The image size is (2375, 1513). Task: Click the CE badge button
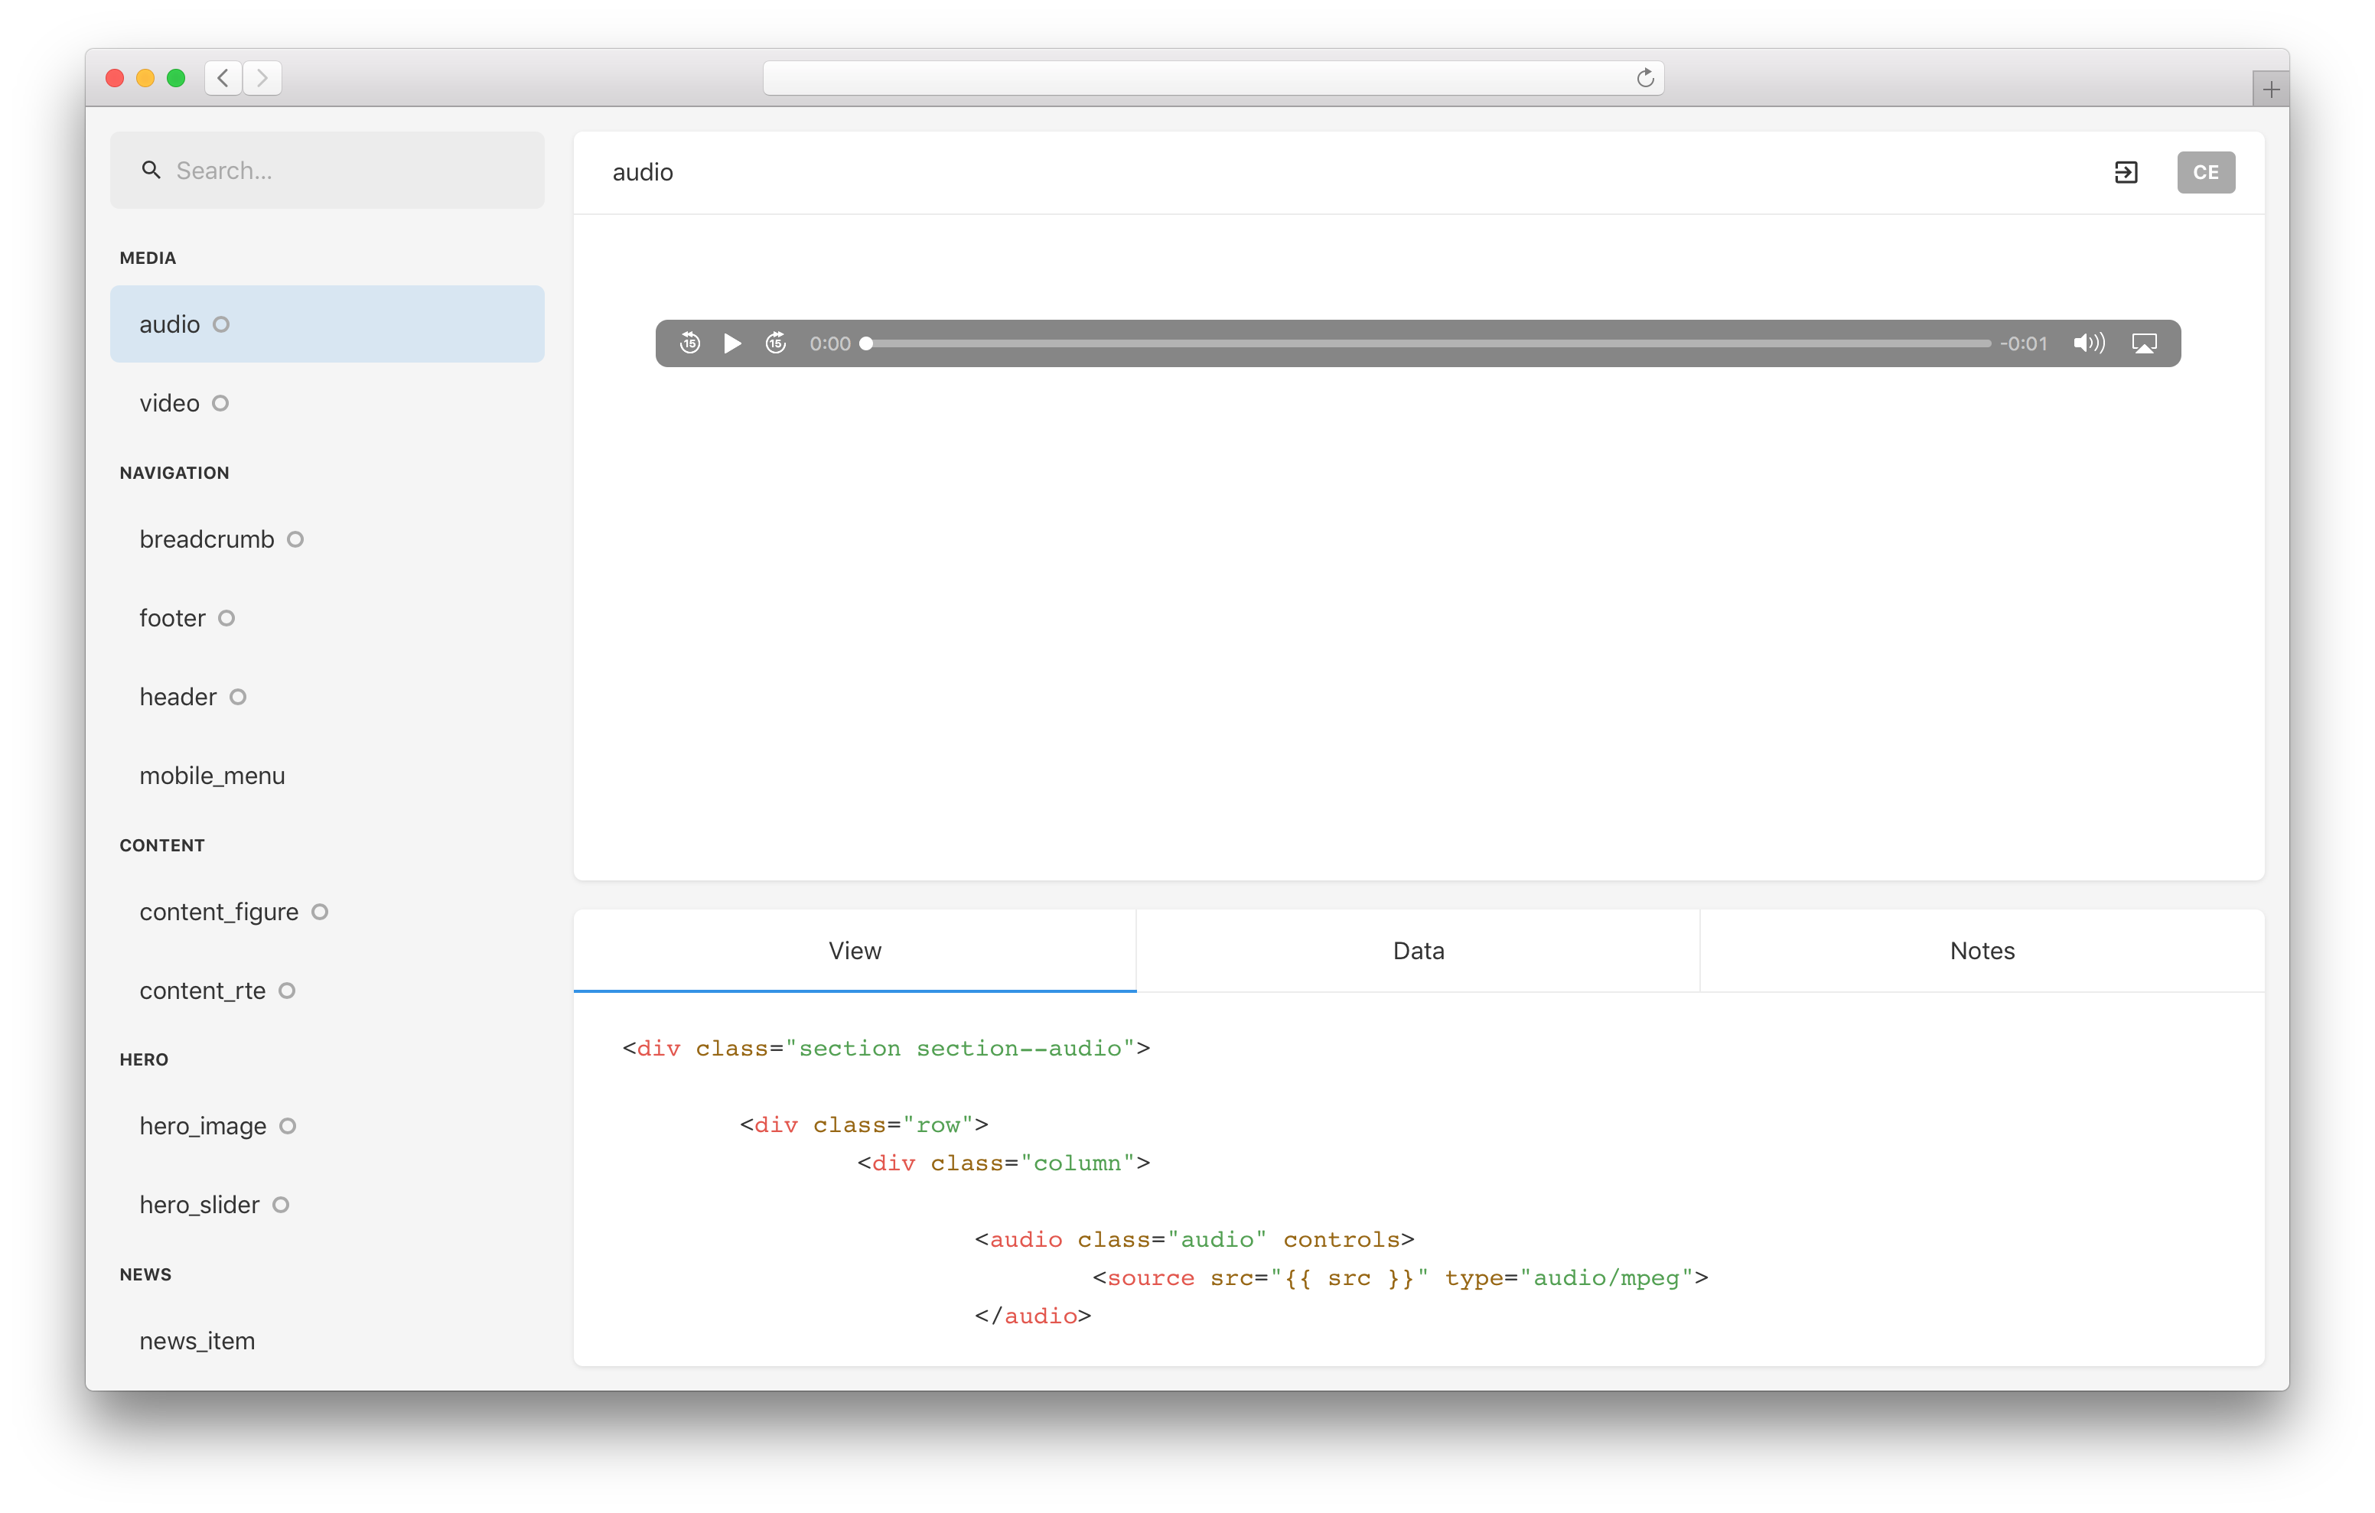(2205, 173)
